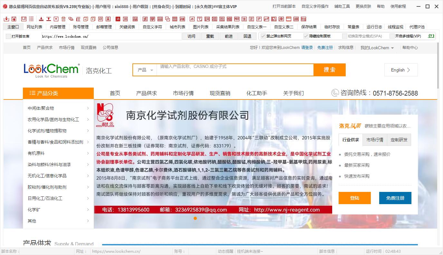Enable 开启多线程(VIP) checkbox
The image size is (443, 255).
[392, 36]
